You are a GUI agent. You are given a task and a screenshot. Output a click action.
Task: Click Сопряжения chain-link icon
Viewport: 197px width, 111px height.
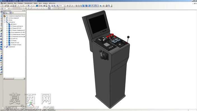7,47
